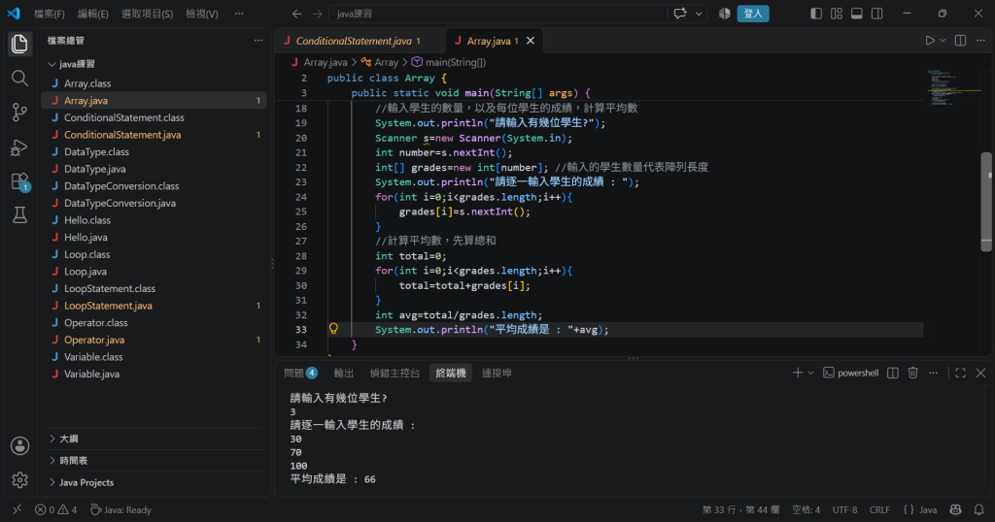Change the UTF-8 encoding setting
This screenshot has height=522, width=995.
844,509
